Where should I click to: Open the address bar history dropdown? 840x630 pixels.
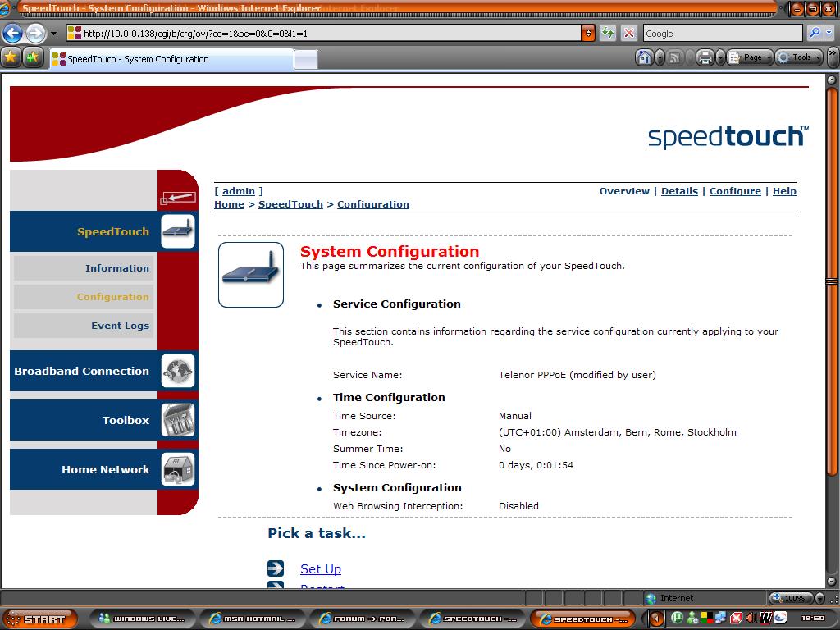[x=588, y=33]
